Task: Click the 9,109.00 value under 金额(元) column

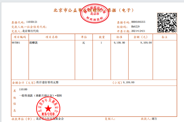Action: pyautogui.click(x=146, y=42)
